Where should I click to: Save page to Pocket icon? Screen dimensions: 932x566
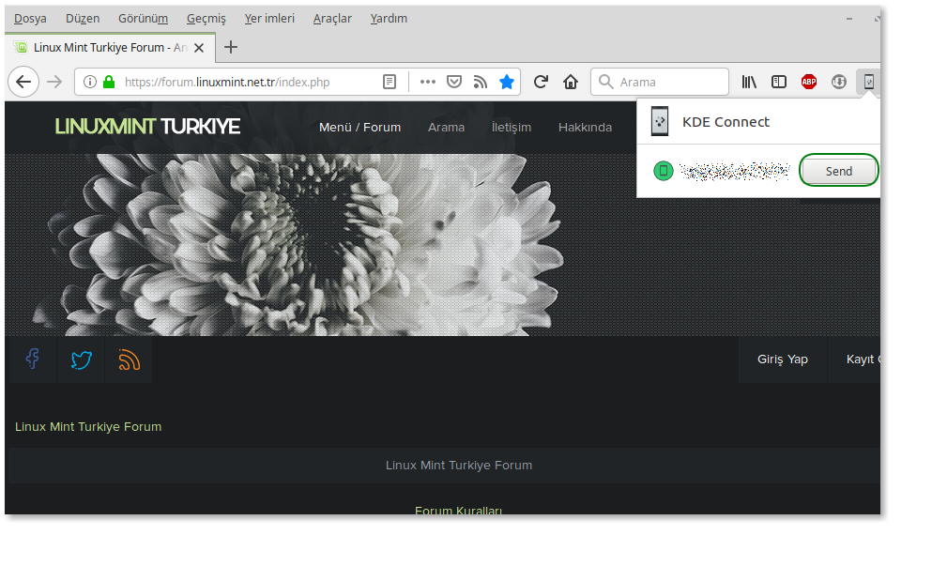coord(454,82)
